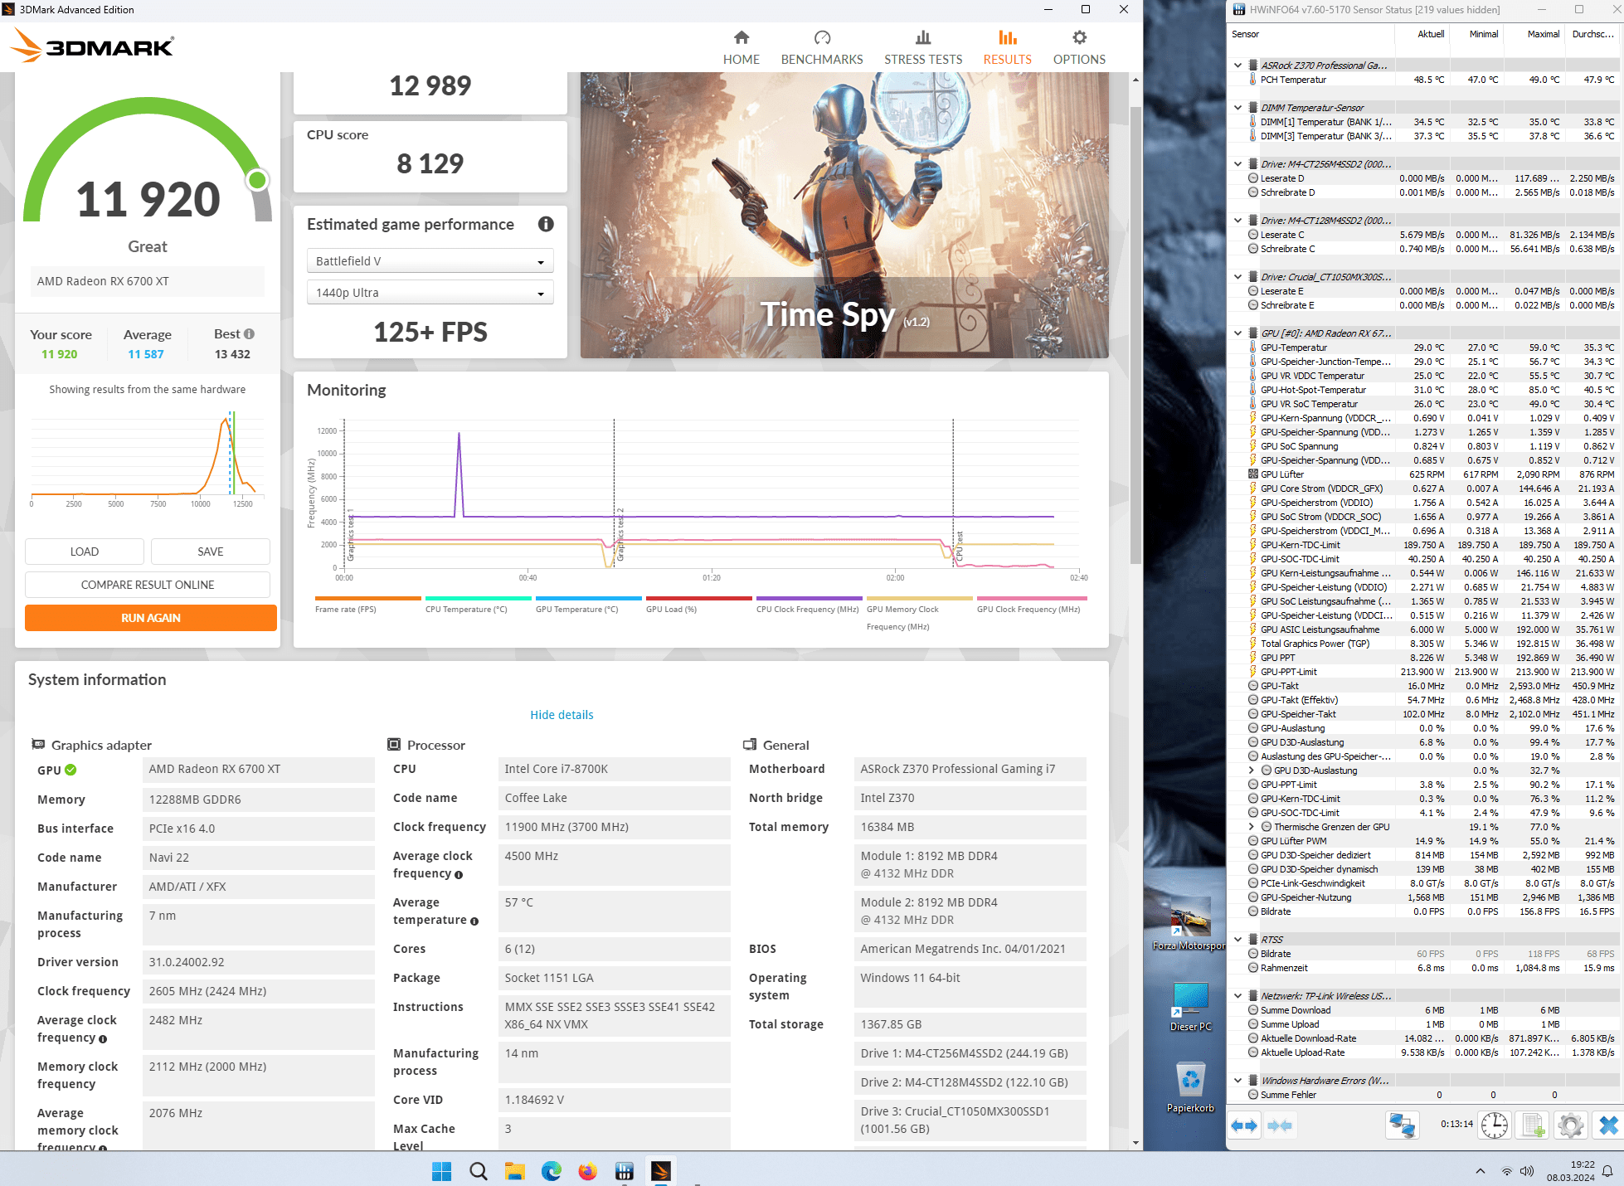Collapse the GPU [#0] AMD Radeon group
Image resolution: width=1624 pixels, height=1186 pixels.
pos(1238,333)
